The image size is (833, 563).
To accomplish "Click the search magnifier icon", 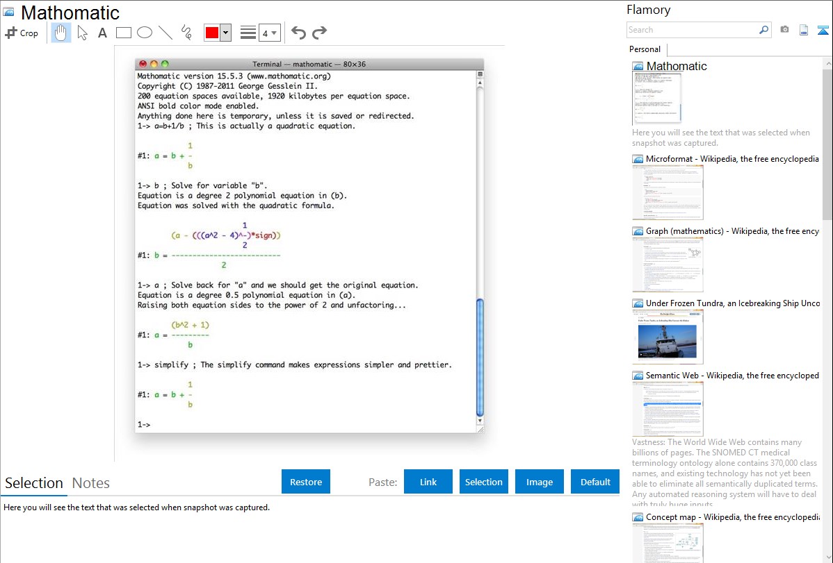I will [x=764, y=30].
